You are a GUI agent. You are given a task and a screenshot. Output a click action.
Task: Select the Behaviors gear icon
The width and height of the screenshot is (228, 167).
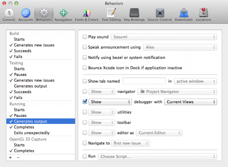pos(44,13)
